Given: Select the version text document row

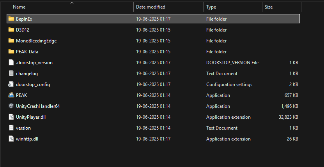Looking at the screenshot, I should [x=153, y=128].
